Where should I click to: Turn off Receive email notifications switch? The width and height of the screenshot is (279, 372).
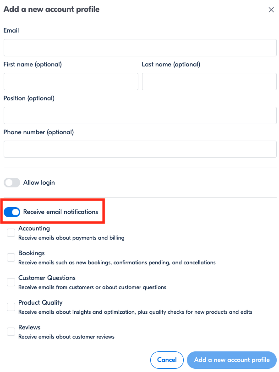click(12, 212)
